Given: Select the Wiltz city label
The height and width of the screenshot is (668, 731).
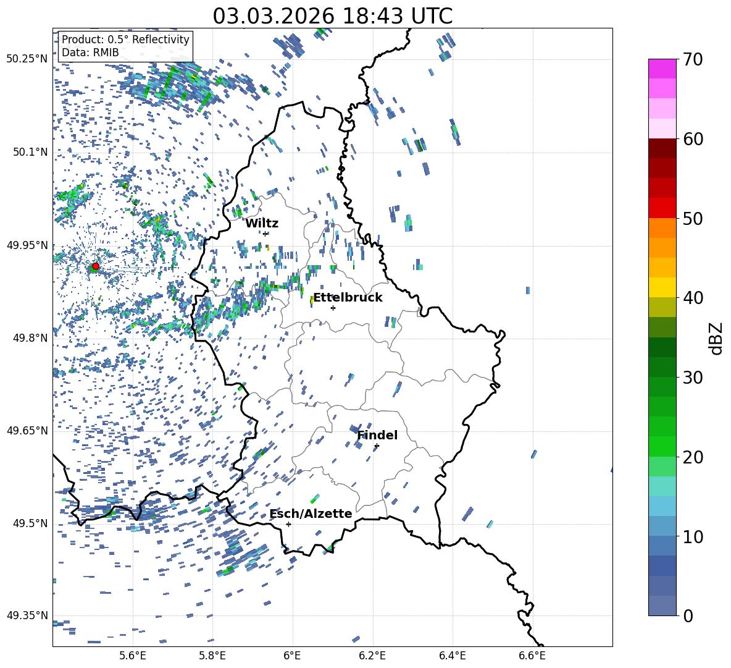Looking at the screenshot, I should click(262, 223).
